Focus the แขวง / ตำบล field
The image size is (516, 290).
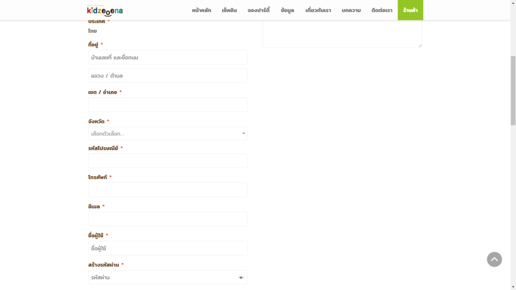(x=167, y=76)
